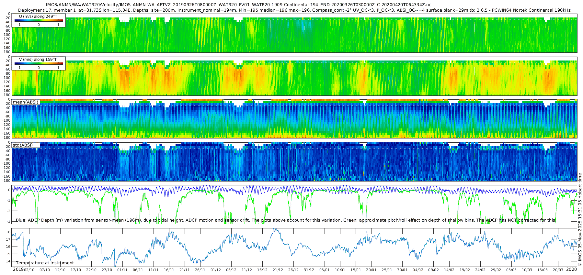Image resolution: width=583 pixels, height=275 pixels.
Task: Select the mean(ABSI) panel label
Action: coord(26,102)
